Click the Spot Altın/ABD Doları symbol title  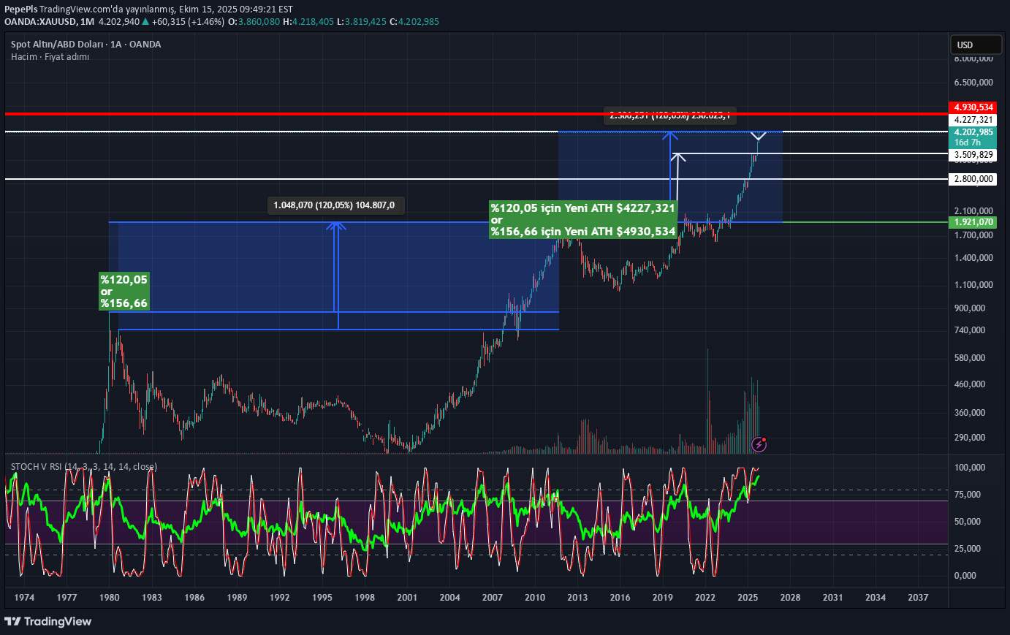[x=86, y=45]
